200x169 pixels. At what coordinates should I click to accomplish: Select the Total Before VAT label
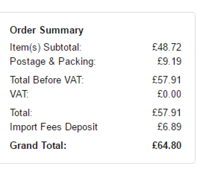point(47,80)
